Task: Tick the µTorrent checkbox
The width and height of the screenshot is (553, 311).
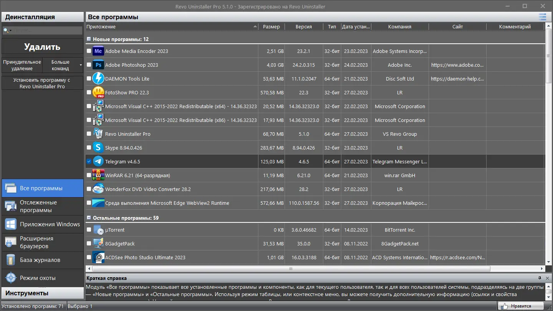Action: click(89, 230)
